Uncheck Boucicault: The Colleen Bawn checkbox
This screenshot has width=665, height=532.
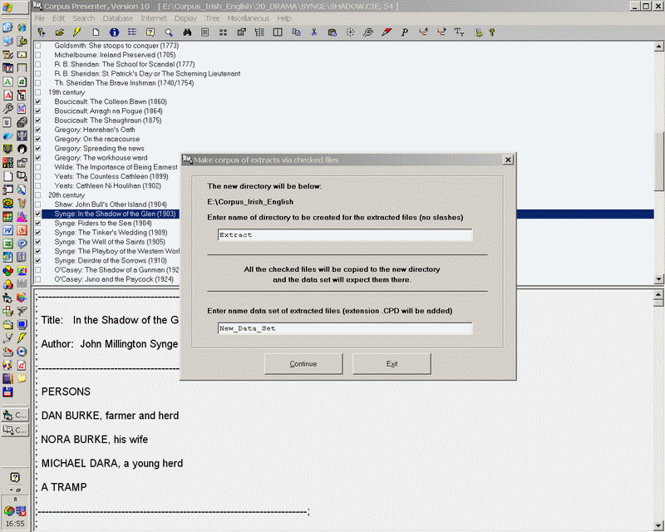pos(37,101)
